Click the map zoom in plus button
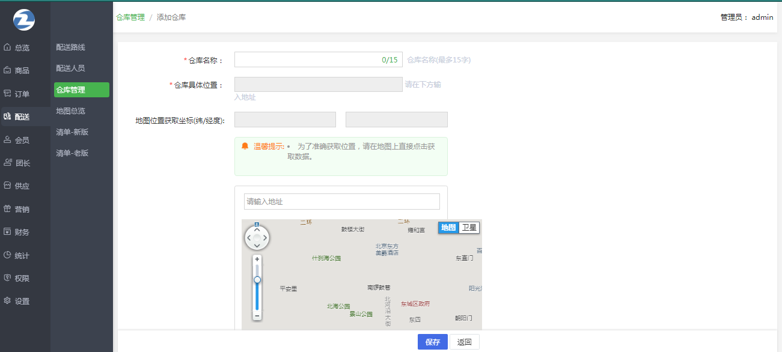This screenshot has height=352, width=782. (257, 259)
